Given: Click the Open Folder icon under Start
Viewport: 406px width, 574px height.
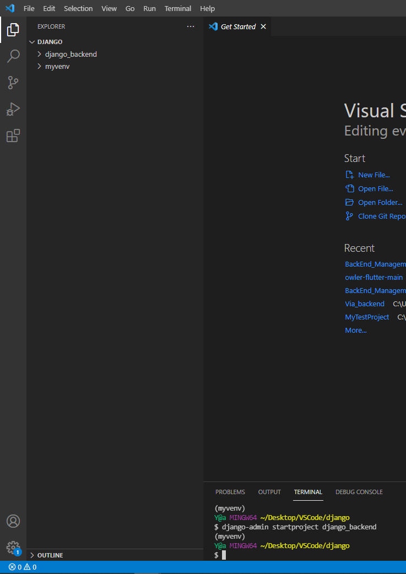Looking at the screenshot, I should pyautogui.click(x=350, y=202).
